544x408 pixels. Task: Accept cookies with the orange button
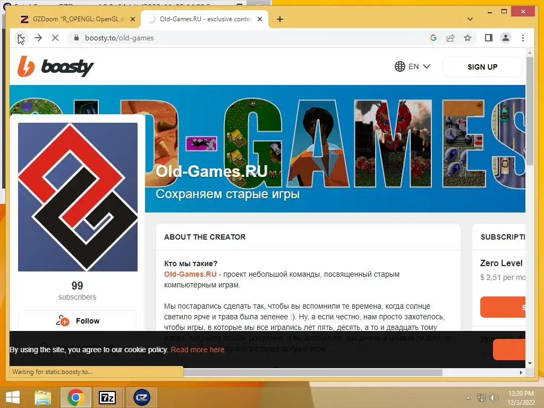click(x=509, y=350)
